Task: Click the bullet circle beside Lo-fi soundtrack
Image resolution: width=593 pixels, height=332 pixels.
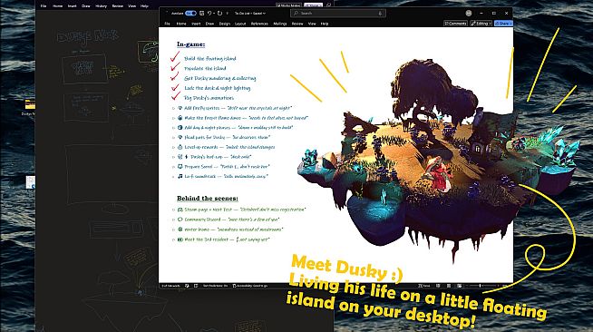Action: (x=173, y=177)
